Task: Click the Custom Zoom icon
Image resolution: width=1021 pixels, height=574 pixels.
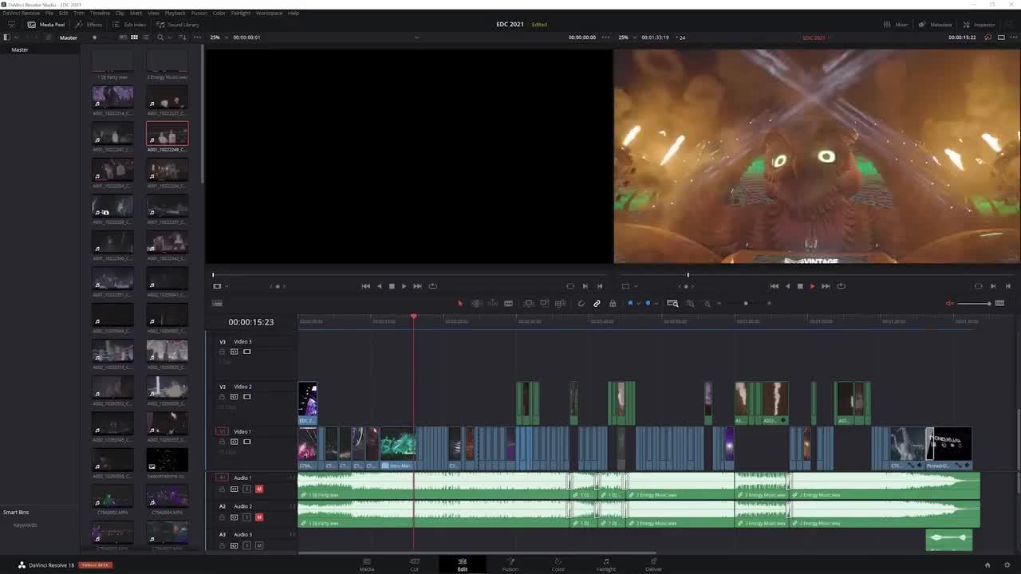Action: pos(707,303)
